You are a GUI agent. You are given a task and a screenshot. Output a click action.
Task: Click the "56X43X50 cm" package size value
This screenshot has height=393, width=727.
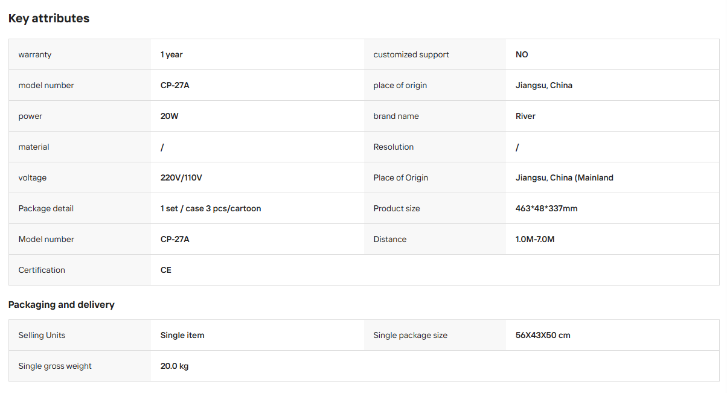[x=543, y=336]
